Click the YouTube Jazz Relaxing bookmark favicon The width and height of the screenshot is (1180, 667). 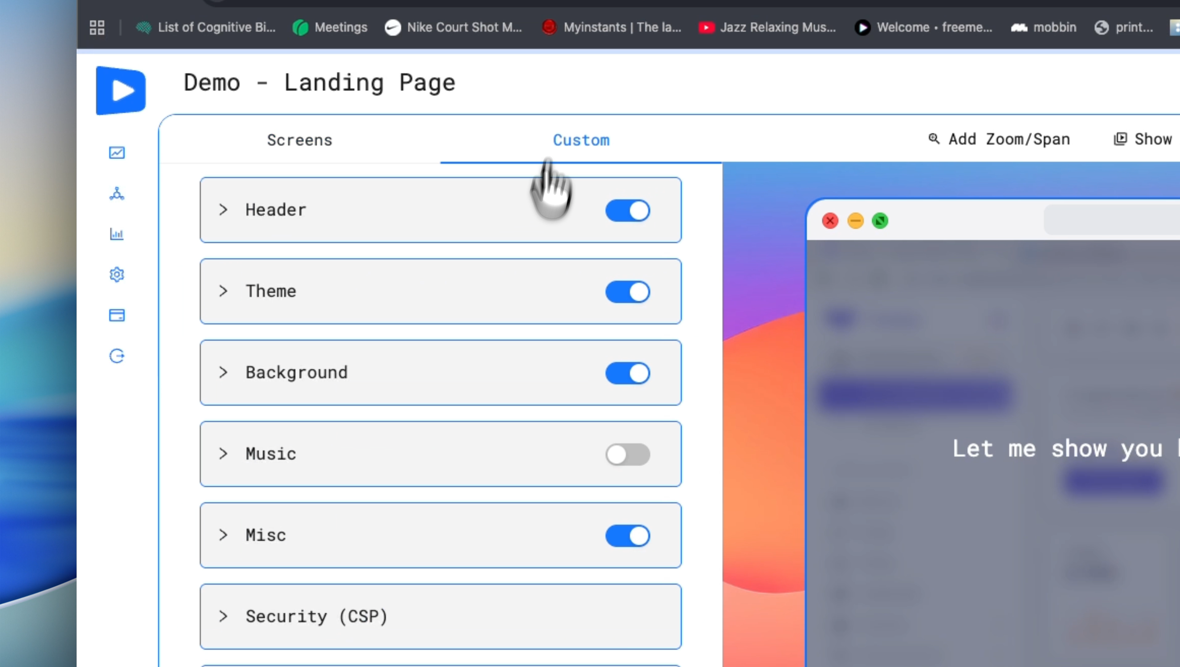[x=706, y=27]
